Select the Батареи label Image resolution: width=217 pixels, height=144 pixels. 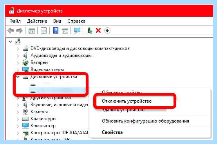coord(39,62)
